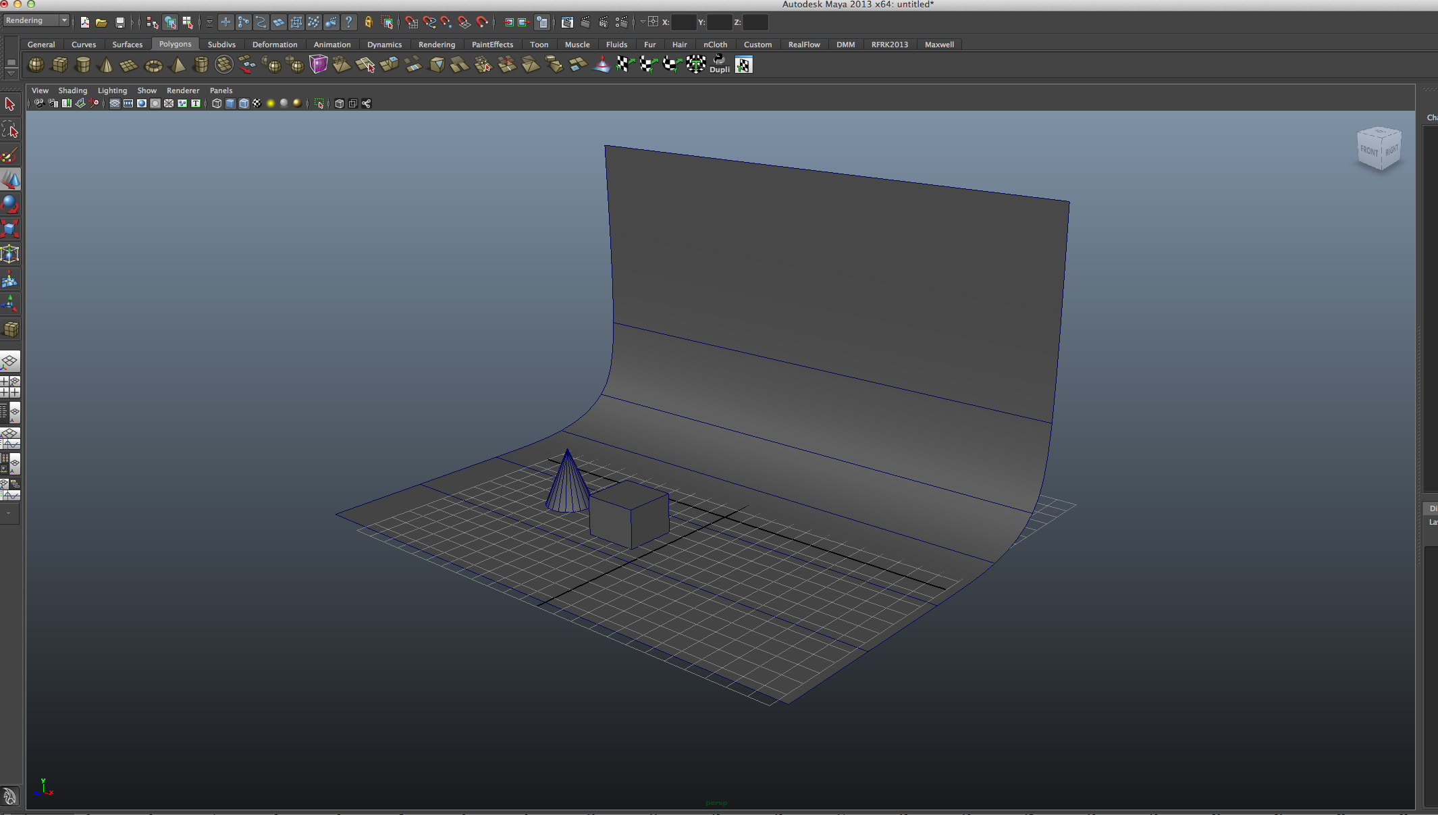Viewport: 1438px width, 815px height.
Task: Enable use all lights viewport icon
Action: pyautogui.click(x=270, y=103)
